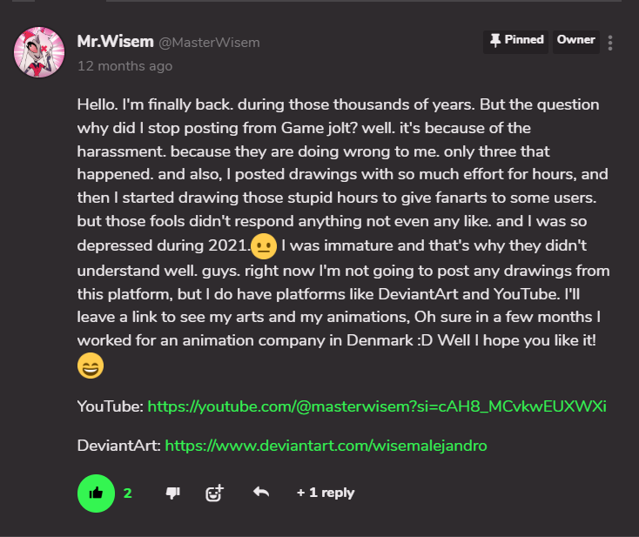Screen dimensions: 639x537
Task: Open the YouTube masterwisem channel link
Action: tap(377, 406)
